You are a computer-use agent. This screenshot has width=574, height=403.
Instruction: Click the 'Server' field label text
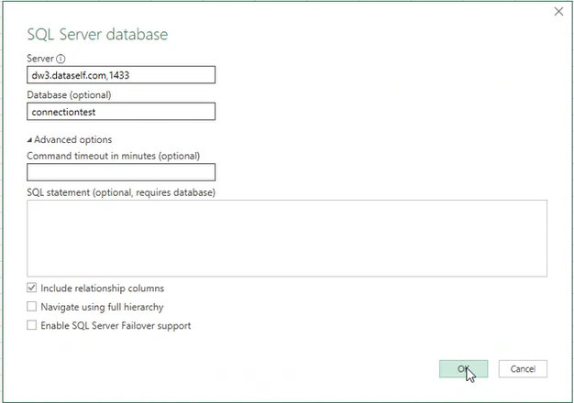[x=41, y=59]
